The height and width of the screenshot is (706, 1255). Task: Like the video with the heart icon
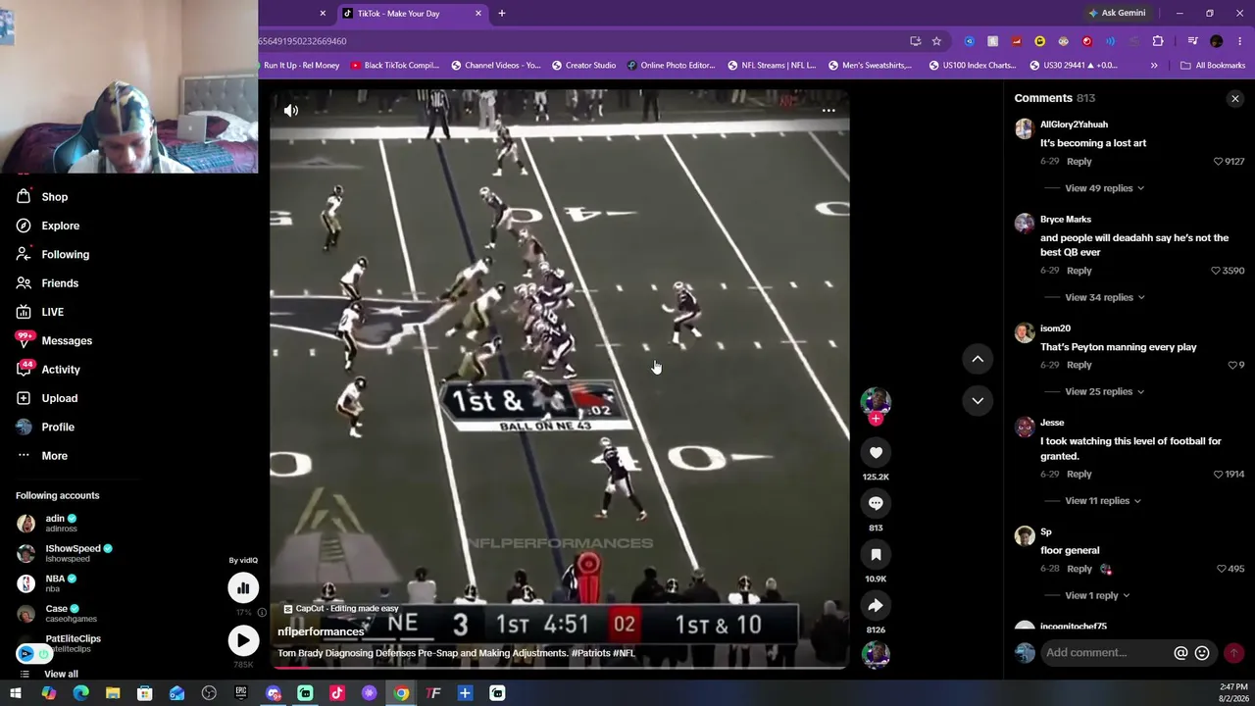[x=876, y=452]
